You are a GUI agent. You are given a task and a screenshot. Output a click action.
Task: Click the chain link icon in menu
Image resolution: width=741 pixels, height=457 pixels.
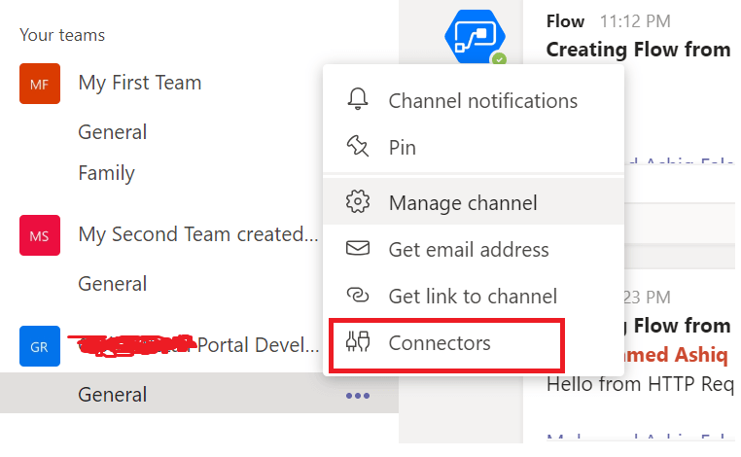358,297
